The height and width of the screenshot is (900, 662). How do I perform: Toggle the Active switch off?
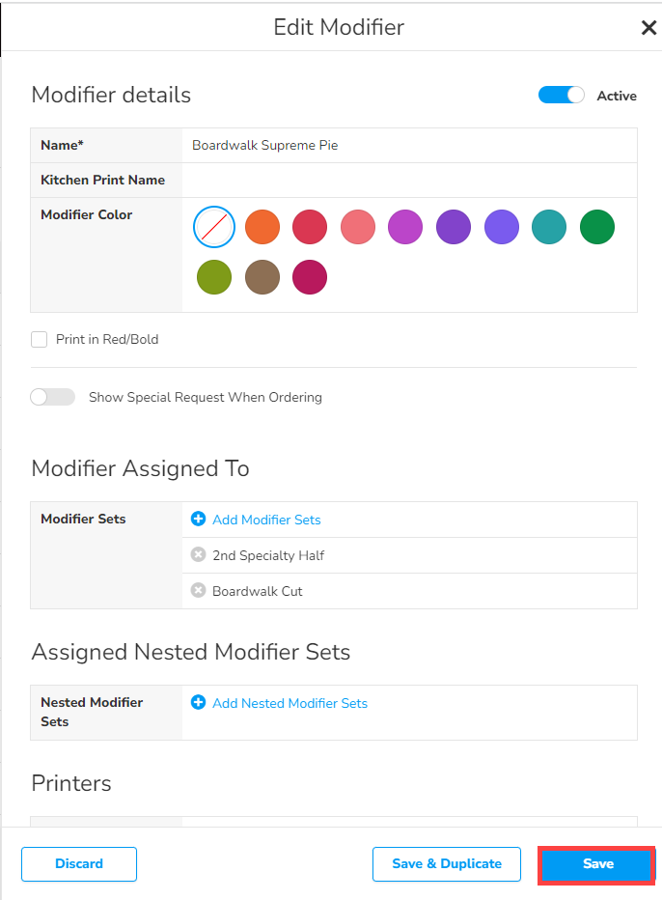[x=562, y=95]
